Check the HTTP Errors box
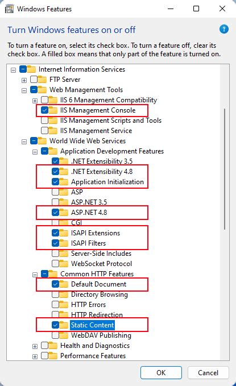Image resolution: width=236 pixels, height=386 pixels. [55, 305]
